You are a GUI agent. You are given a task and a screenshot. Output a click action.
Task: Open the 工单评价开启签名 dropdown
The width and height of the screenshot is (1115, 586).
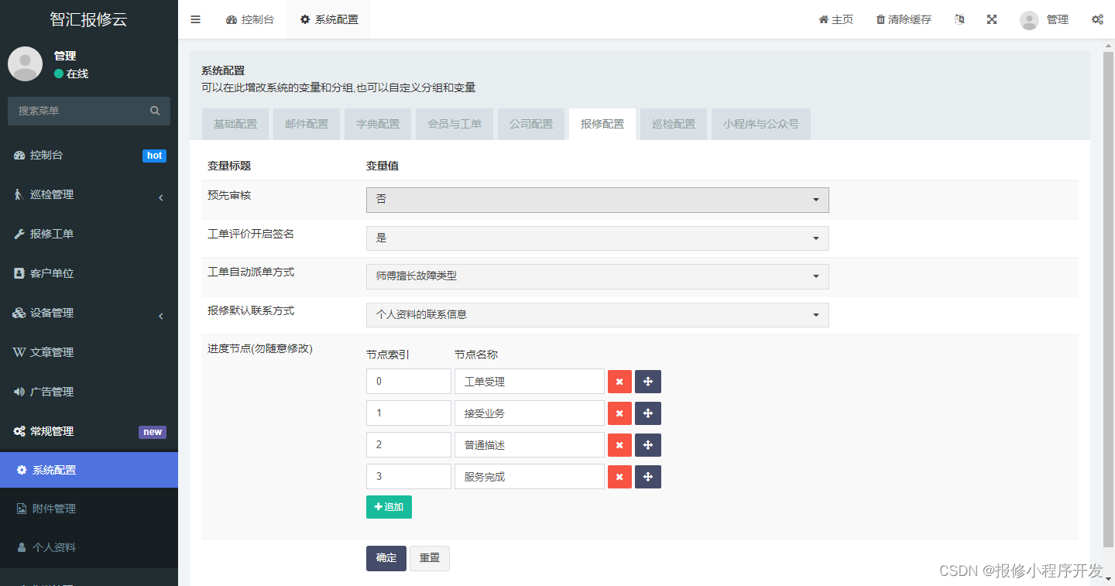[597, 238]
